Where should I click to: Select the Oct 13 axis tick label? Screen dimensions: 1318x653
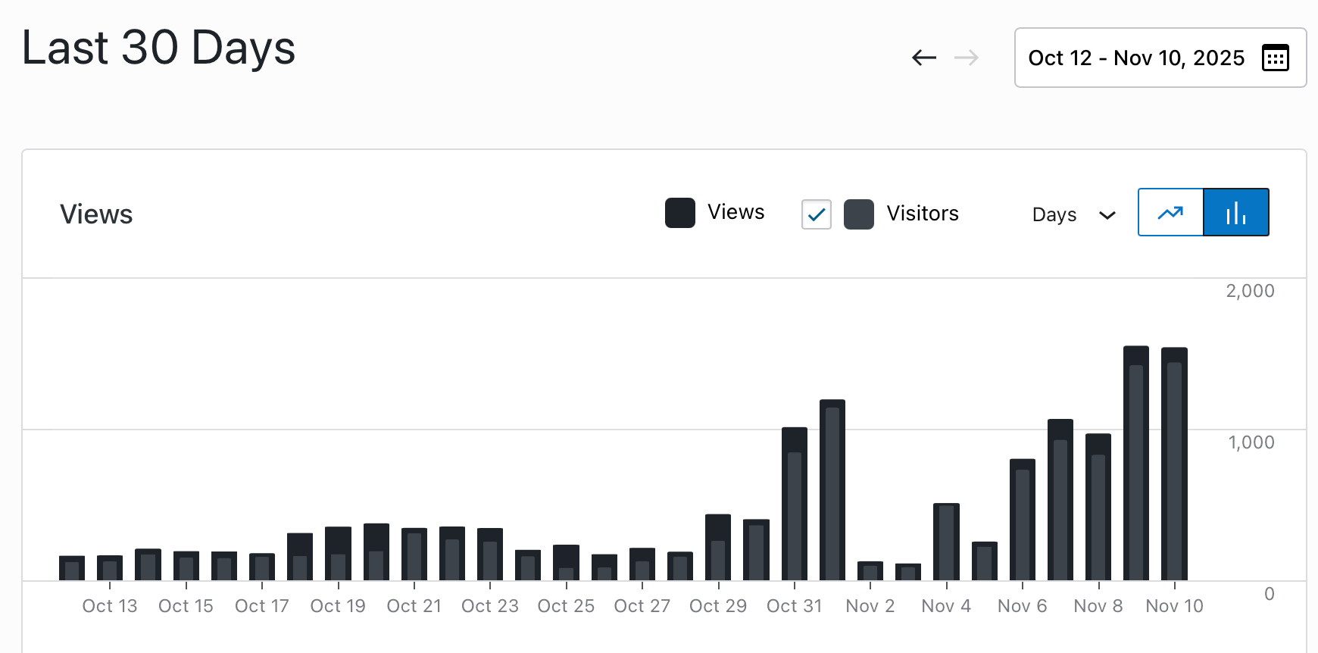coord(110,606)
